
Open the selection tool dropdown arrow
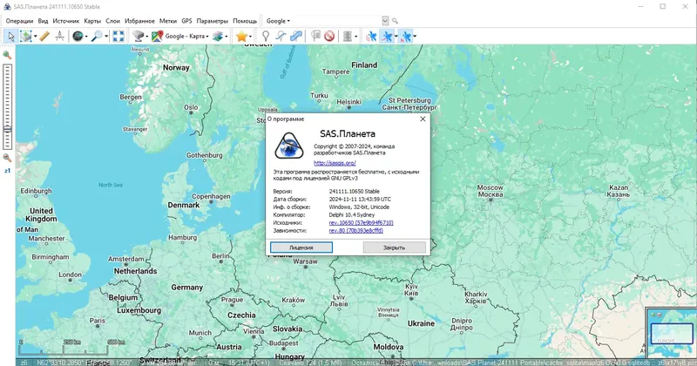coord(36,37)
